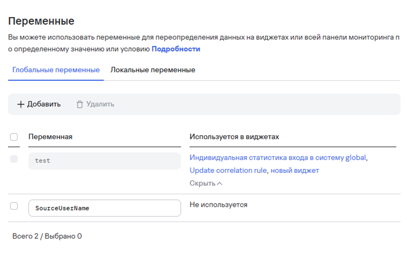Toggle the checkbox for the test variable
The height and width of the screenshot is (260, 407).
click(14, 159)
